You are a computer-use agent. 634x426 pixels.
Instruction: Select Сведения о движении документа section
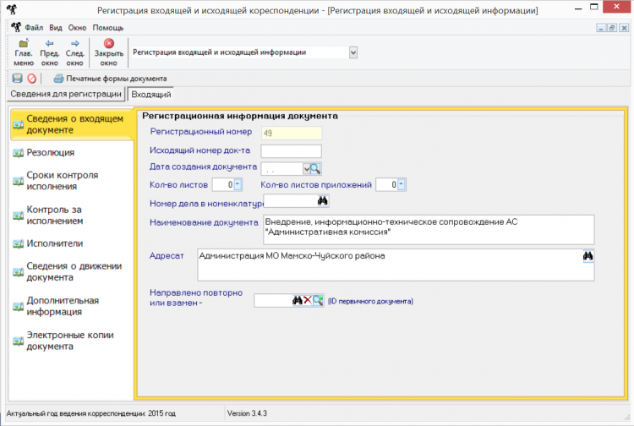(67, 272)
